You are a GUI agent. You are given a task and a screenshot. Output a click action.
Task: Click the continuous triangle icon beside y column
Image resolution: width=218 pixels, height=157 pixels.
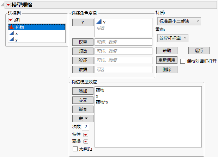click(12, 39)
